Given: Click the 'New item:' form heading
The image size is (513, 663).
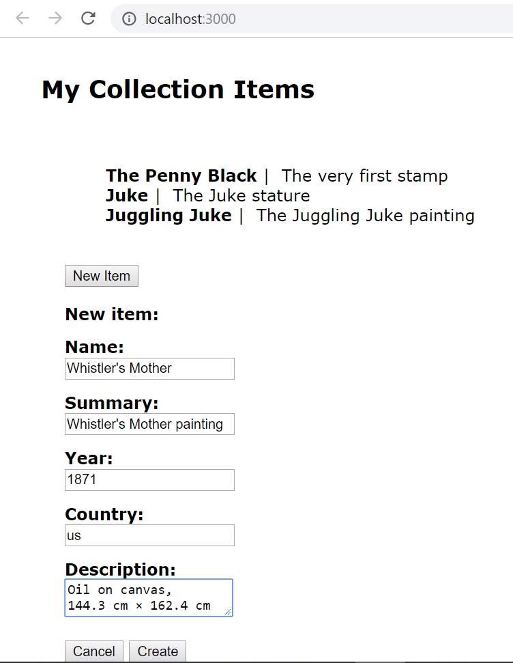Looking at the screenshot, I should (111, 315).
